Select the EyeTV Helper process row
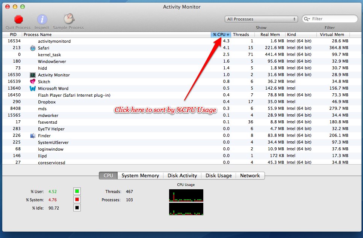The width and height of the screenshot is (363, 238). pos(181,129)
